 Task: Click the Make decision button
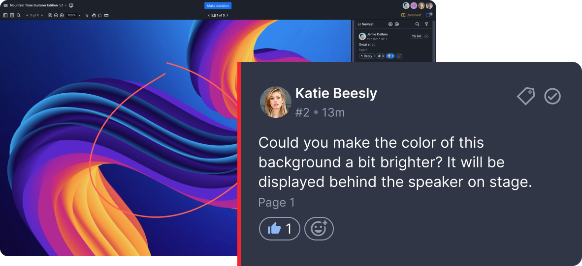click(218, 5)
